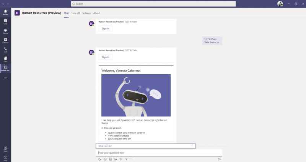Open Teams in the left sidebar
Screen dimensions: 306x162
(x=5, y=31)
